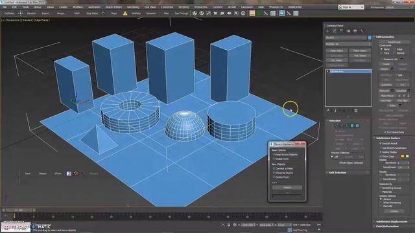Click Detach button in Detach Elements dialog
This screenshot has height=233, width=415.
287,187
